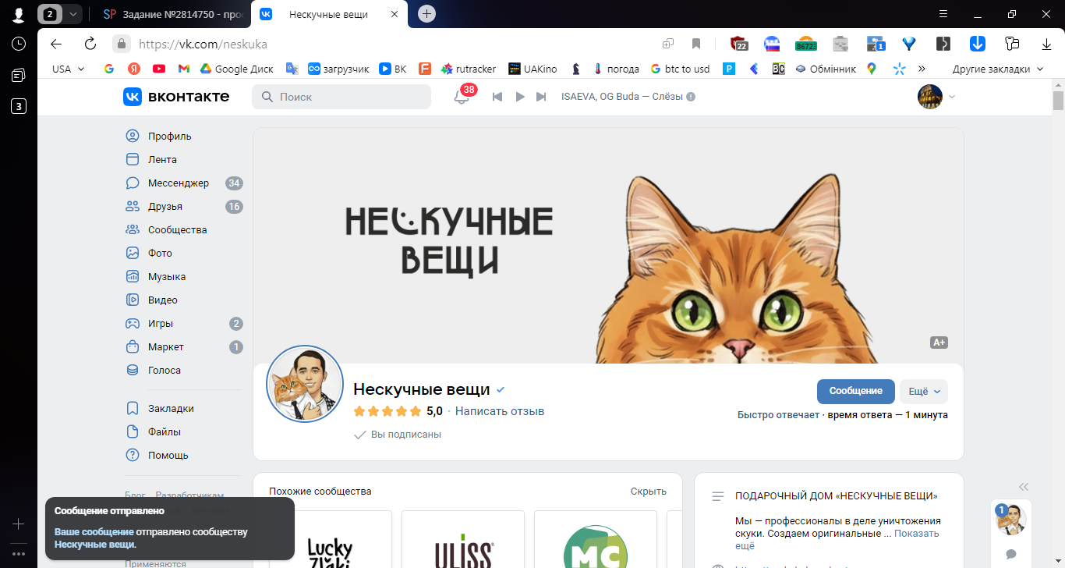The height and width of the screenshot is (568, 1065).
Task: Open the Google Диск bookmark
Action: click(237, 69)
